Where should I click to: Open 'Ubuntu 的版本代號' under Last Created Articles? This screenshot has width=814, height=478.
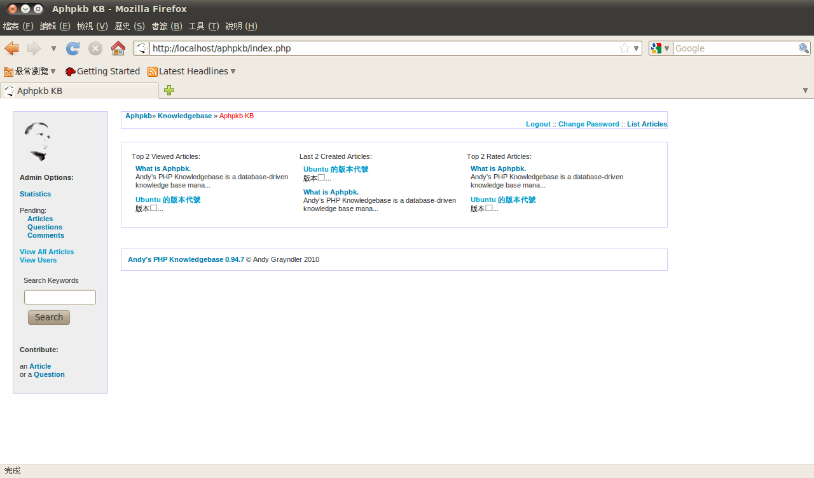coord(336,169)
